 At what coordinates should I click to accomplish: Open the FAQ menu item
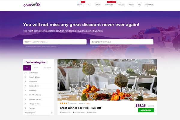point(139,5)
